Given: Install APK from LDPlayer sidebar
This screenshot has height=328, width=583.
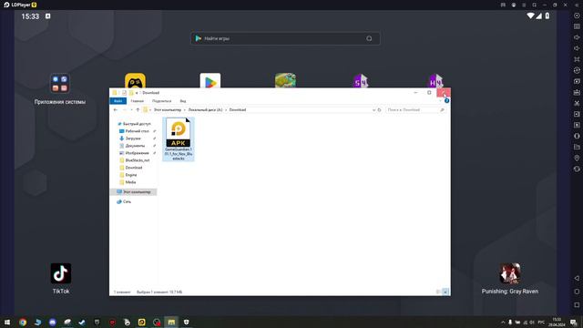Looking at the screenshot, I should tap(577, 92).
